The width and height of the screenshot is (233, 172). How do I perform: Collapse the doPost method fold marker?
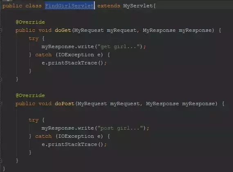(1, 104)
